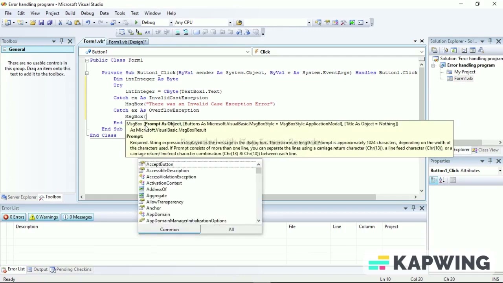Click the green Start Debugging arrow
Viewport: 503px width, 283px height.
pos(136,22)
